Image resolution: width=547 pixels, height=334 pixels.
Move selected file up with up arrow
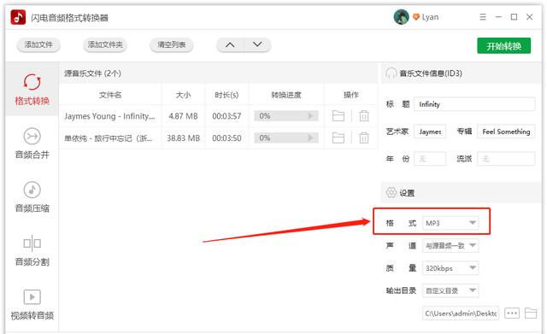click(x=230, y=45)
